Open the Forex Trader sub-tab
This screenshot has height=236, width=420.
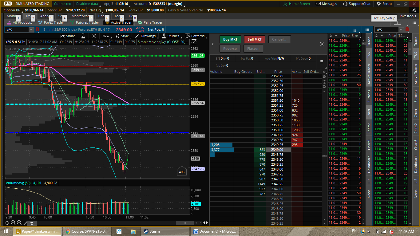[51, 22]
